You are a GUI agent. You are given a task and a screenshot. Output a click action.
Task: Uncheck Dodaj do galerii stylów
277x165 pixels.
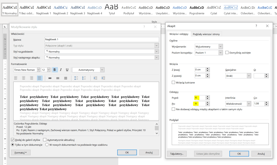tap(13, 140)
